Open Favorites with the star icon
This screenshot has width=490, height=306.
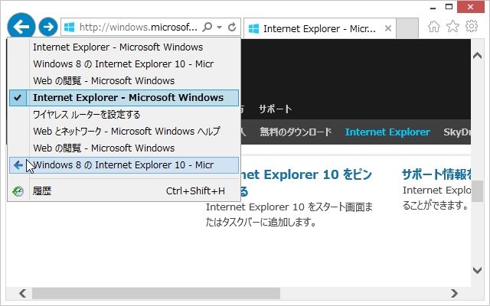[x=452, y=27]
